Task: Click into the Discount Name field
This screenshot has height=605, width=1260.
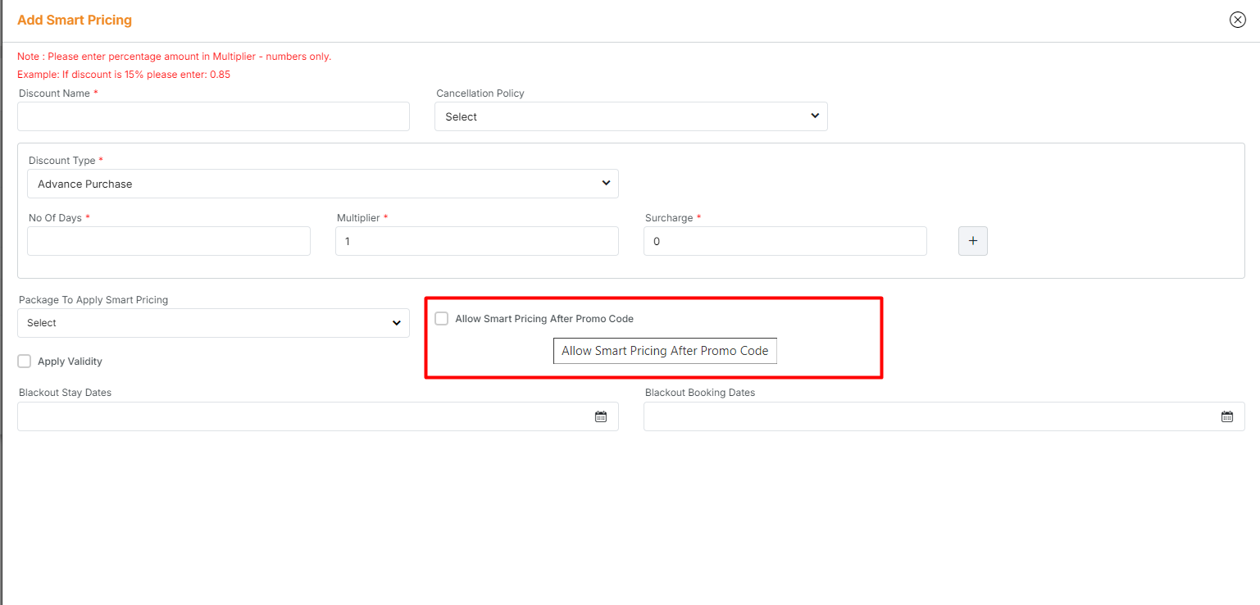Action: pos(213,116)
